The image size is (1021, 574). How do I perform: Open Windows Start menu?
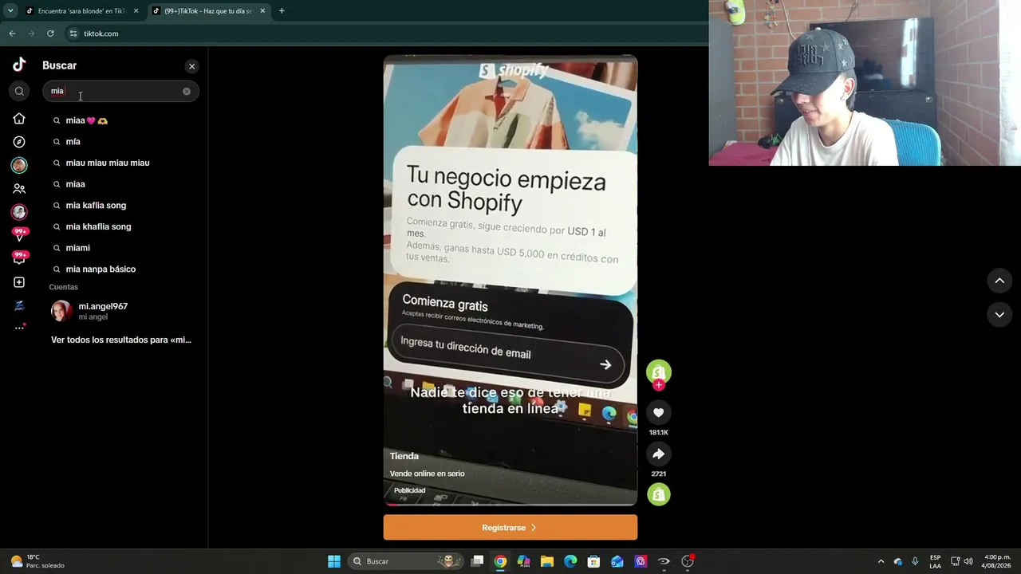point(334,561)
